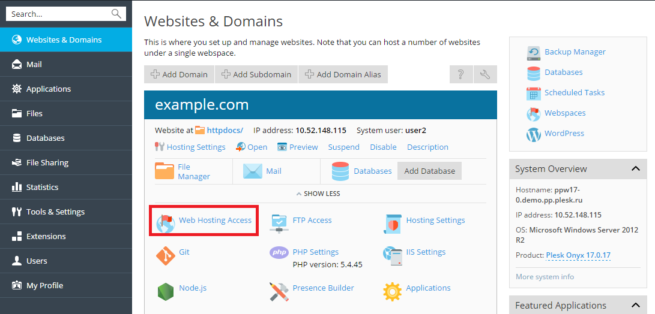
Task: Click the Presence Builder tools icon
Action: click(279, 292)
